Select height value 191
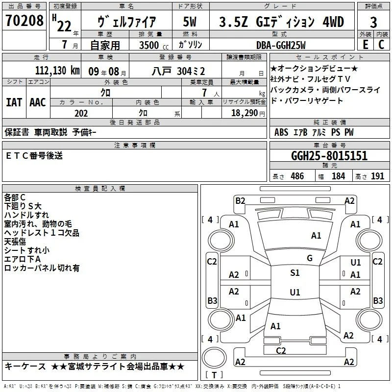The height and width of the screenshot is (392, 392). point(377,176)
